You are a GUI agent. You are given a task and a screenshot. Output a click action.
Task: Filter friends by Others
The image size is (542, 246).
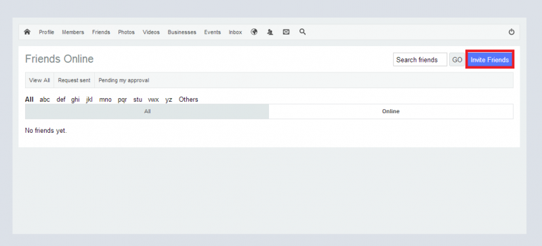click(188, 100)
